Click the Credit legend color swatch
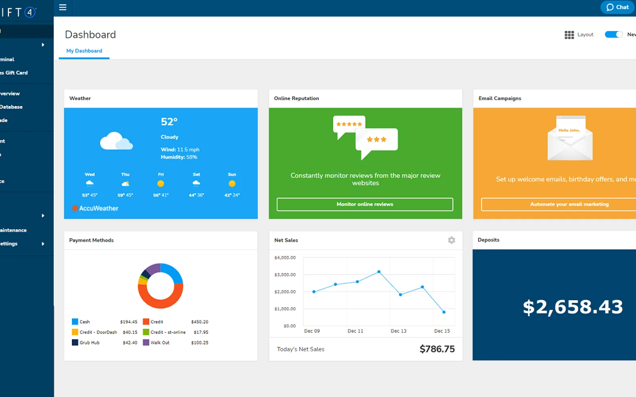Screen dimensions: 636x397 pos(146,322)
